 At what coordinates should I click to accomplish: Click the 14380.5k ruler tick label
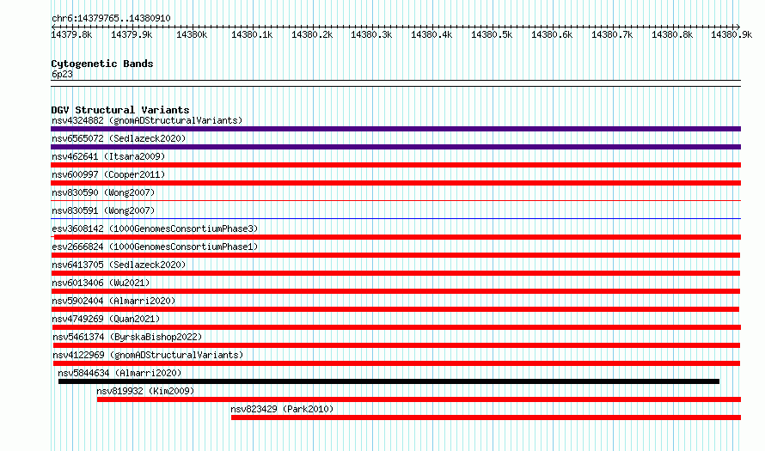pyautogui.click(x=492, y=34)
